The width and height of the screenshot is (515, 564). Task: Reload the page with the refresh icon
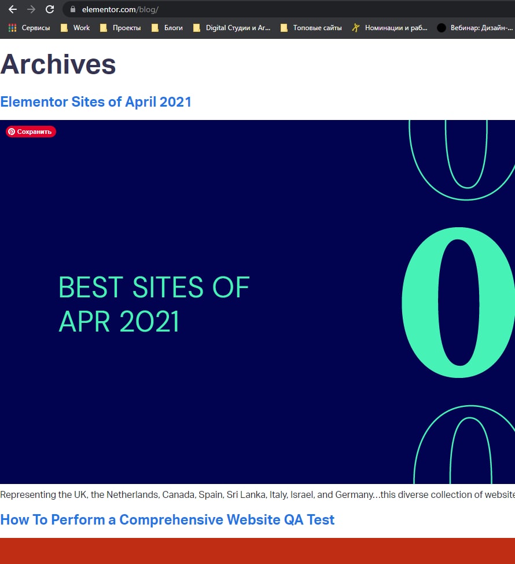coord(50,9)
